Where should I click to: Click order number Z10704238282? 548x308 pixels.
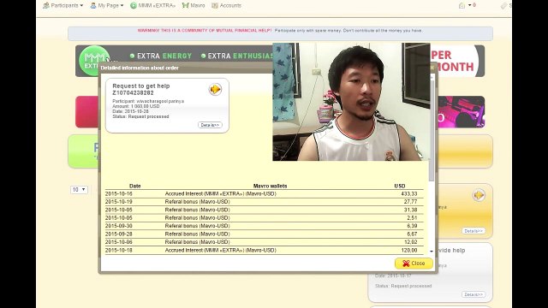pos(133,93)
